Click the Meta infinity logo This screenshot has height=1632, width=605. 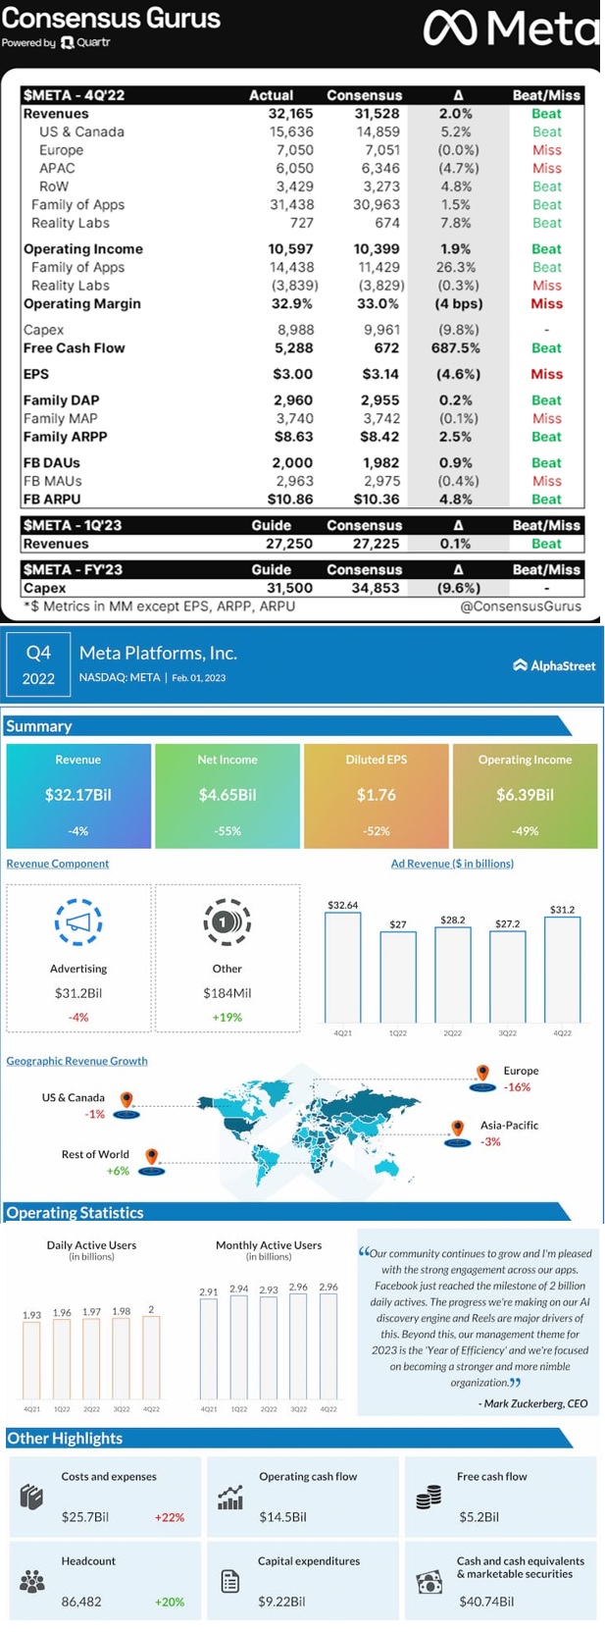[x=449, y=29]
